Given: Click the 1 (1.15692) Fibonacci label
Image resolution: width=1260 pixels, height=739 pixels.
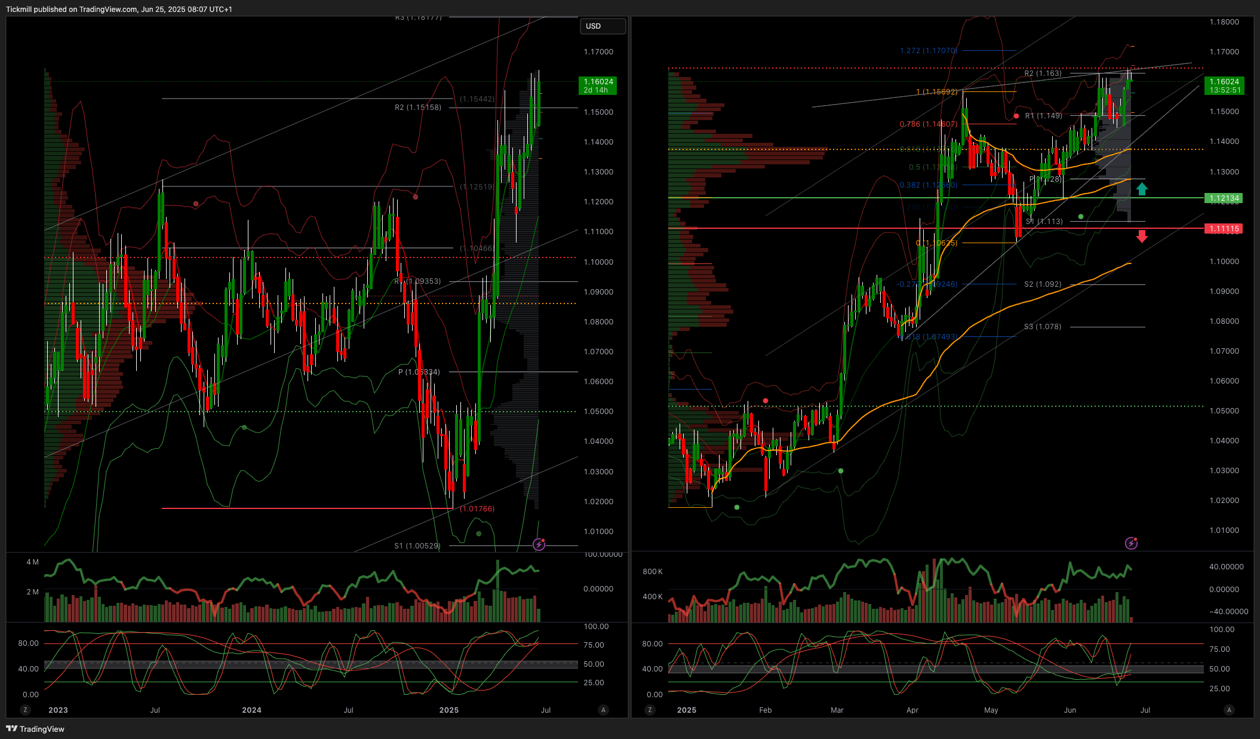Looking at the screenshot, I should (937, 92).
